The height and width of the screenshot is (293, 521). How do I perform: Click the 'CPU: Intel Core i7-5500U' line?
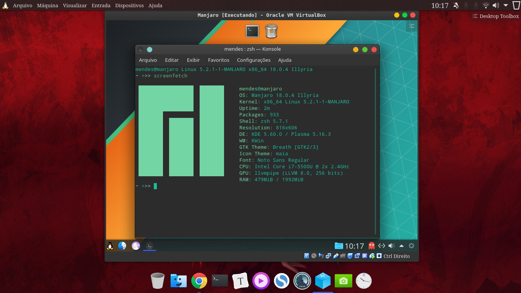pyautogui.click(x=294, y=167)
